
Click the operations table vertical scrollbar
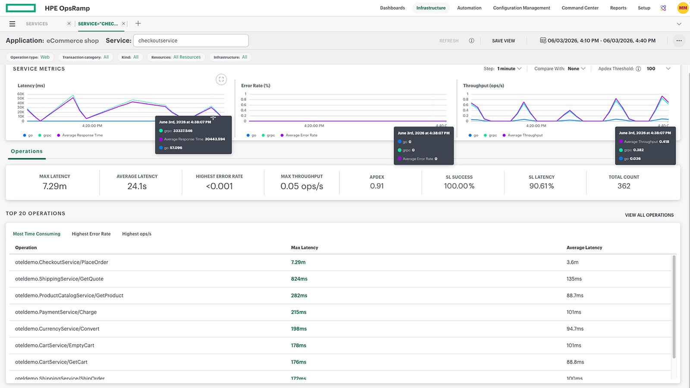674,306
